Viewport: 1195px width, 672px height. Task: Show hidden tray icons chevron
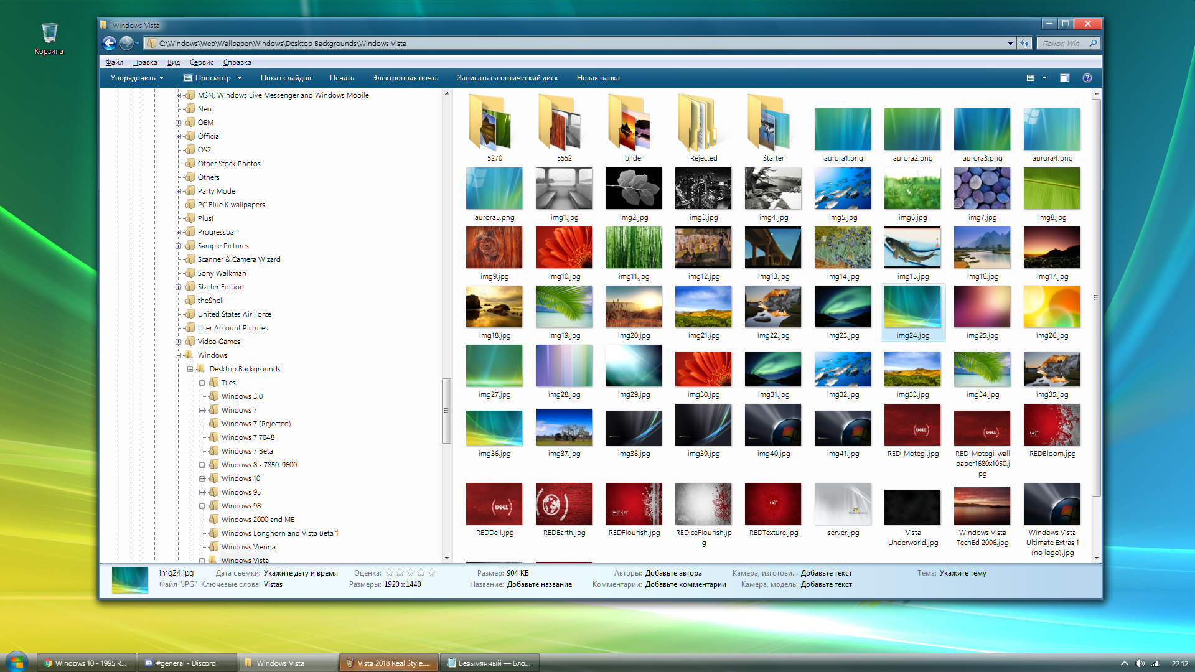pyautogui.click(x=1125, y=663)
